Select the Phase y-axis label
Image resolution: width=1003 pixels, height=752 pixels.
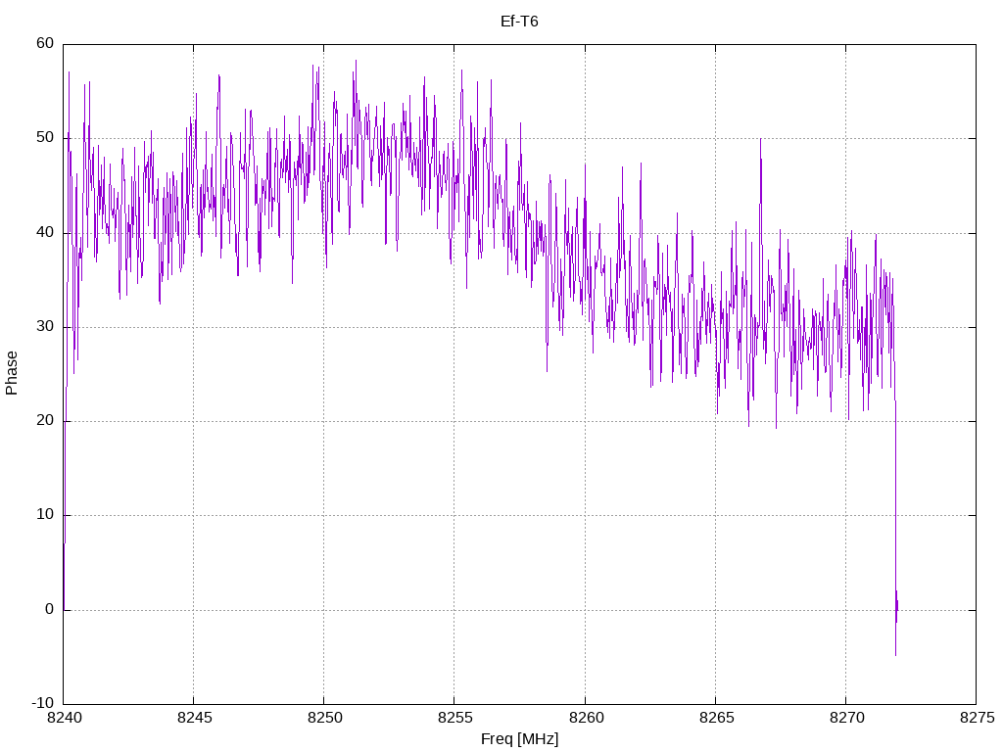click(x=12, y=373)
